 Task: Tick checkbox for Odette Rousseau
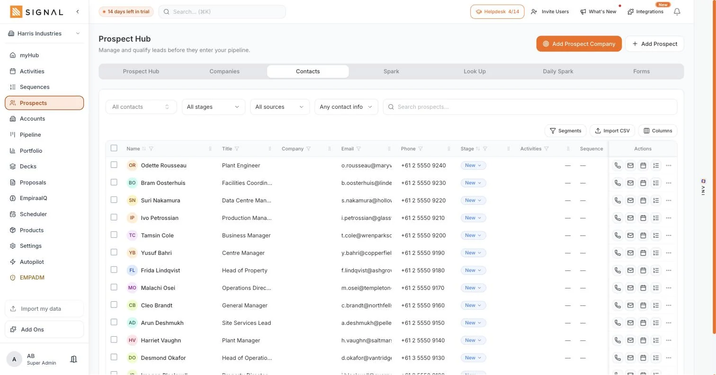[114, 165]
